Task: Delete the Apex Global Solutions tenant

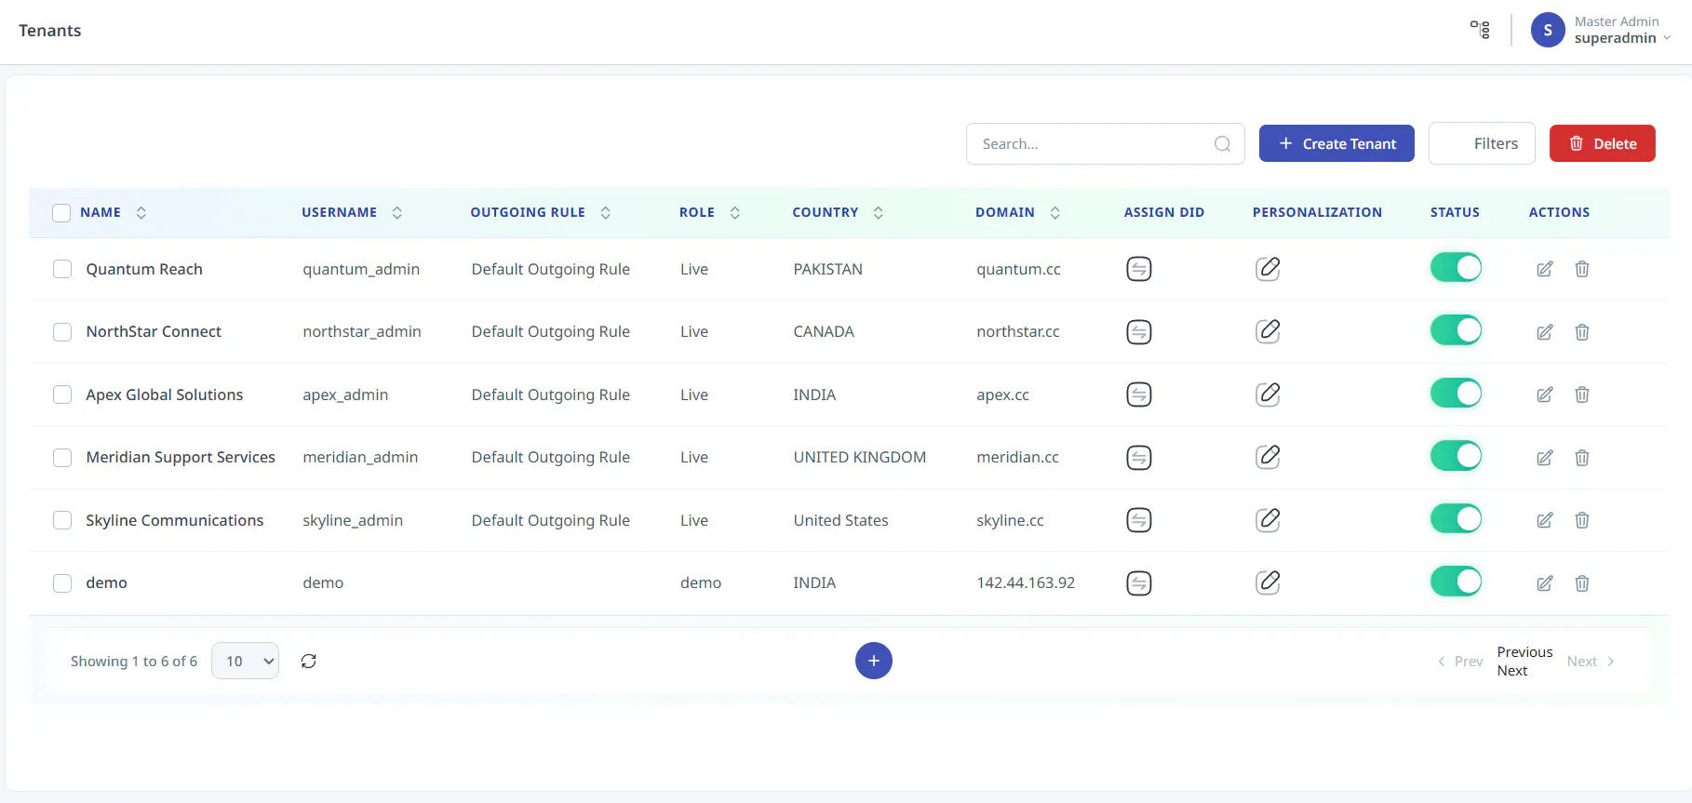Action: (1582, 395)
